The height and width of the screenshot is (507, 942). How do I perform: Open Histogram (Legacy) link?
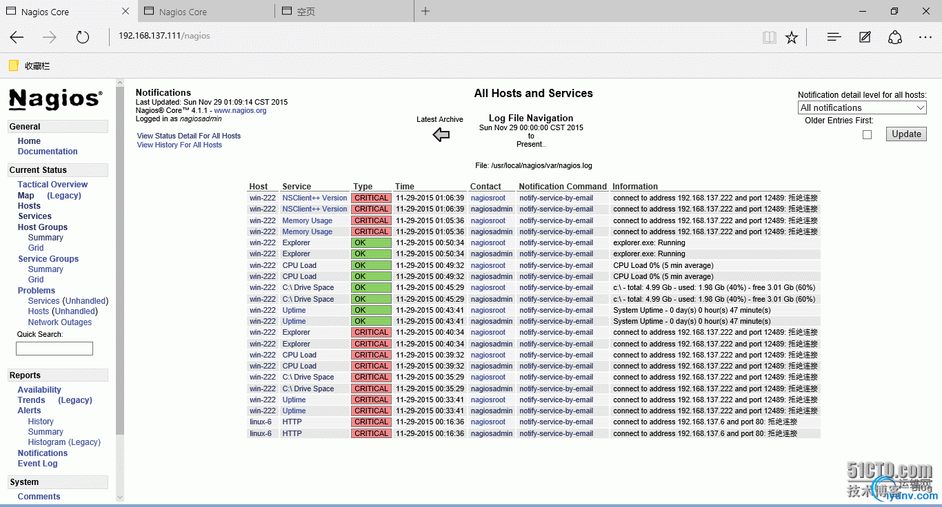click(64, 442)
